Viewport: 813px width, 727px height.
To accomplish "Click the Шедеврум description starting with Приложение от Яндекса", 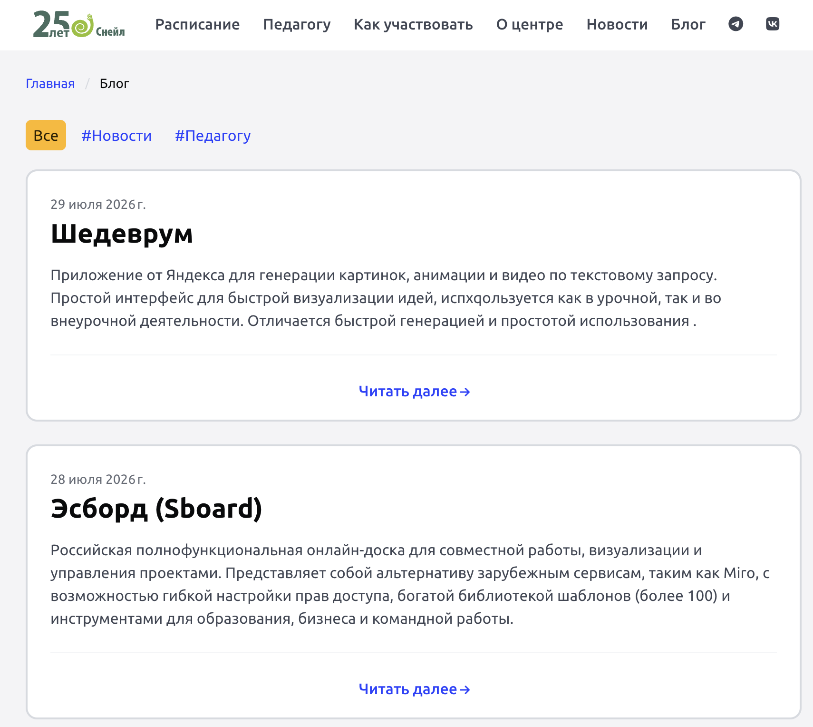I will point(386,298).
